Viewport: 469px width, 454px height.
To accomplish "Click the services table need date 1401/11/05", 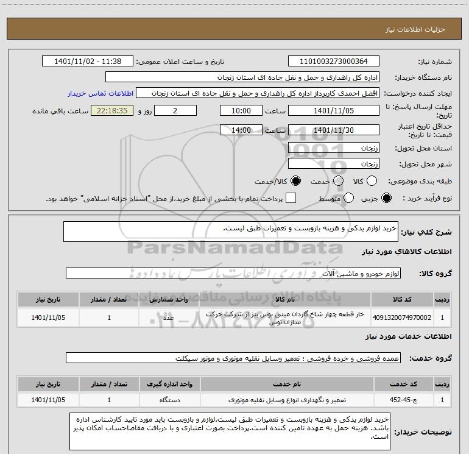I will click(48, 400).
